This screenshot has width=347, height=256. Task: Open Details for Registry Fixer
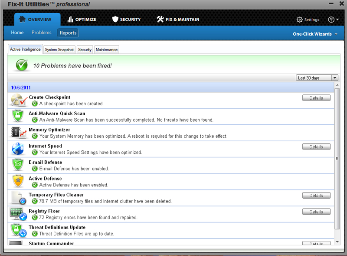coord(316,212)
